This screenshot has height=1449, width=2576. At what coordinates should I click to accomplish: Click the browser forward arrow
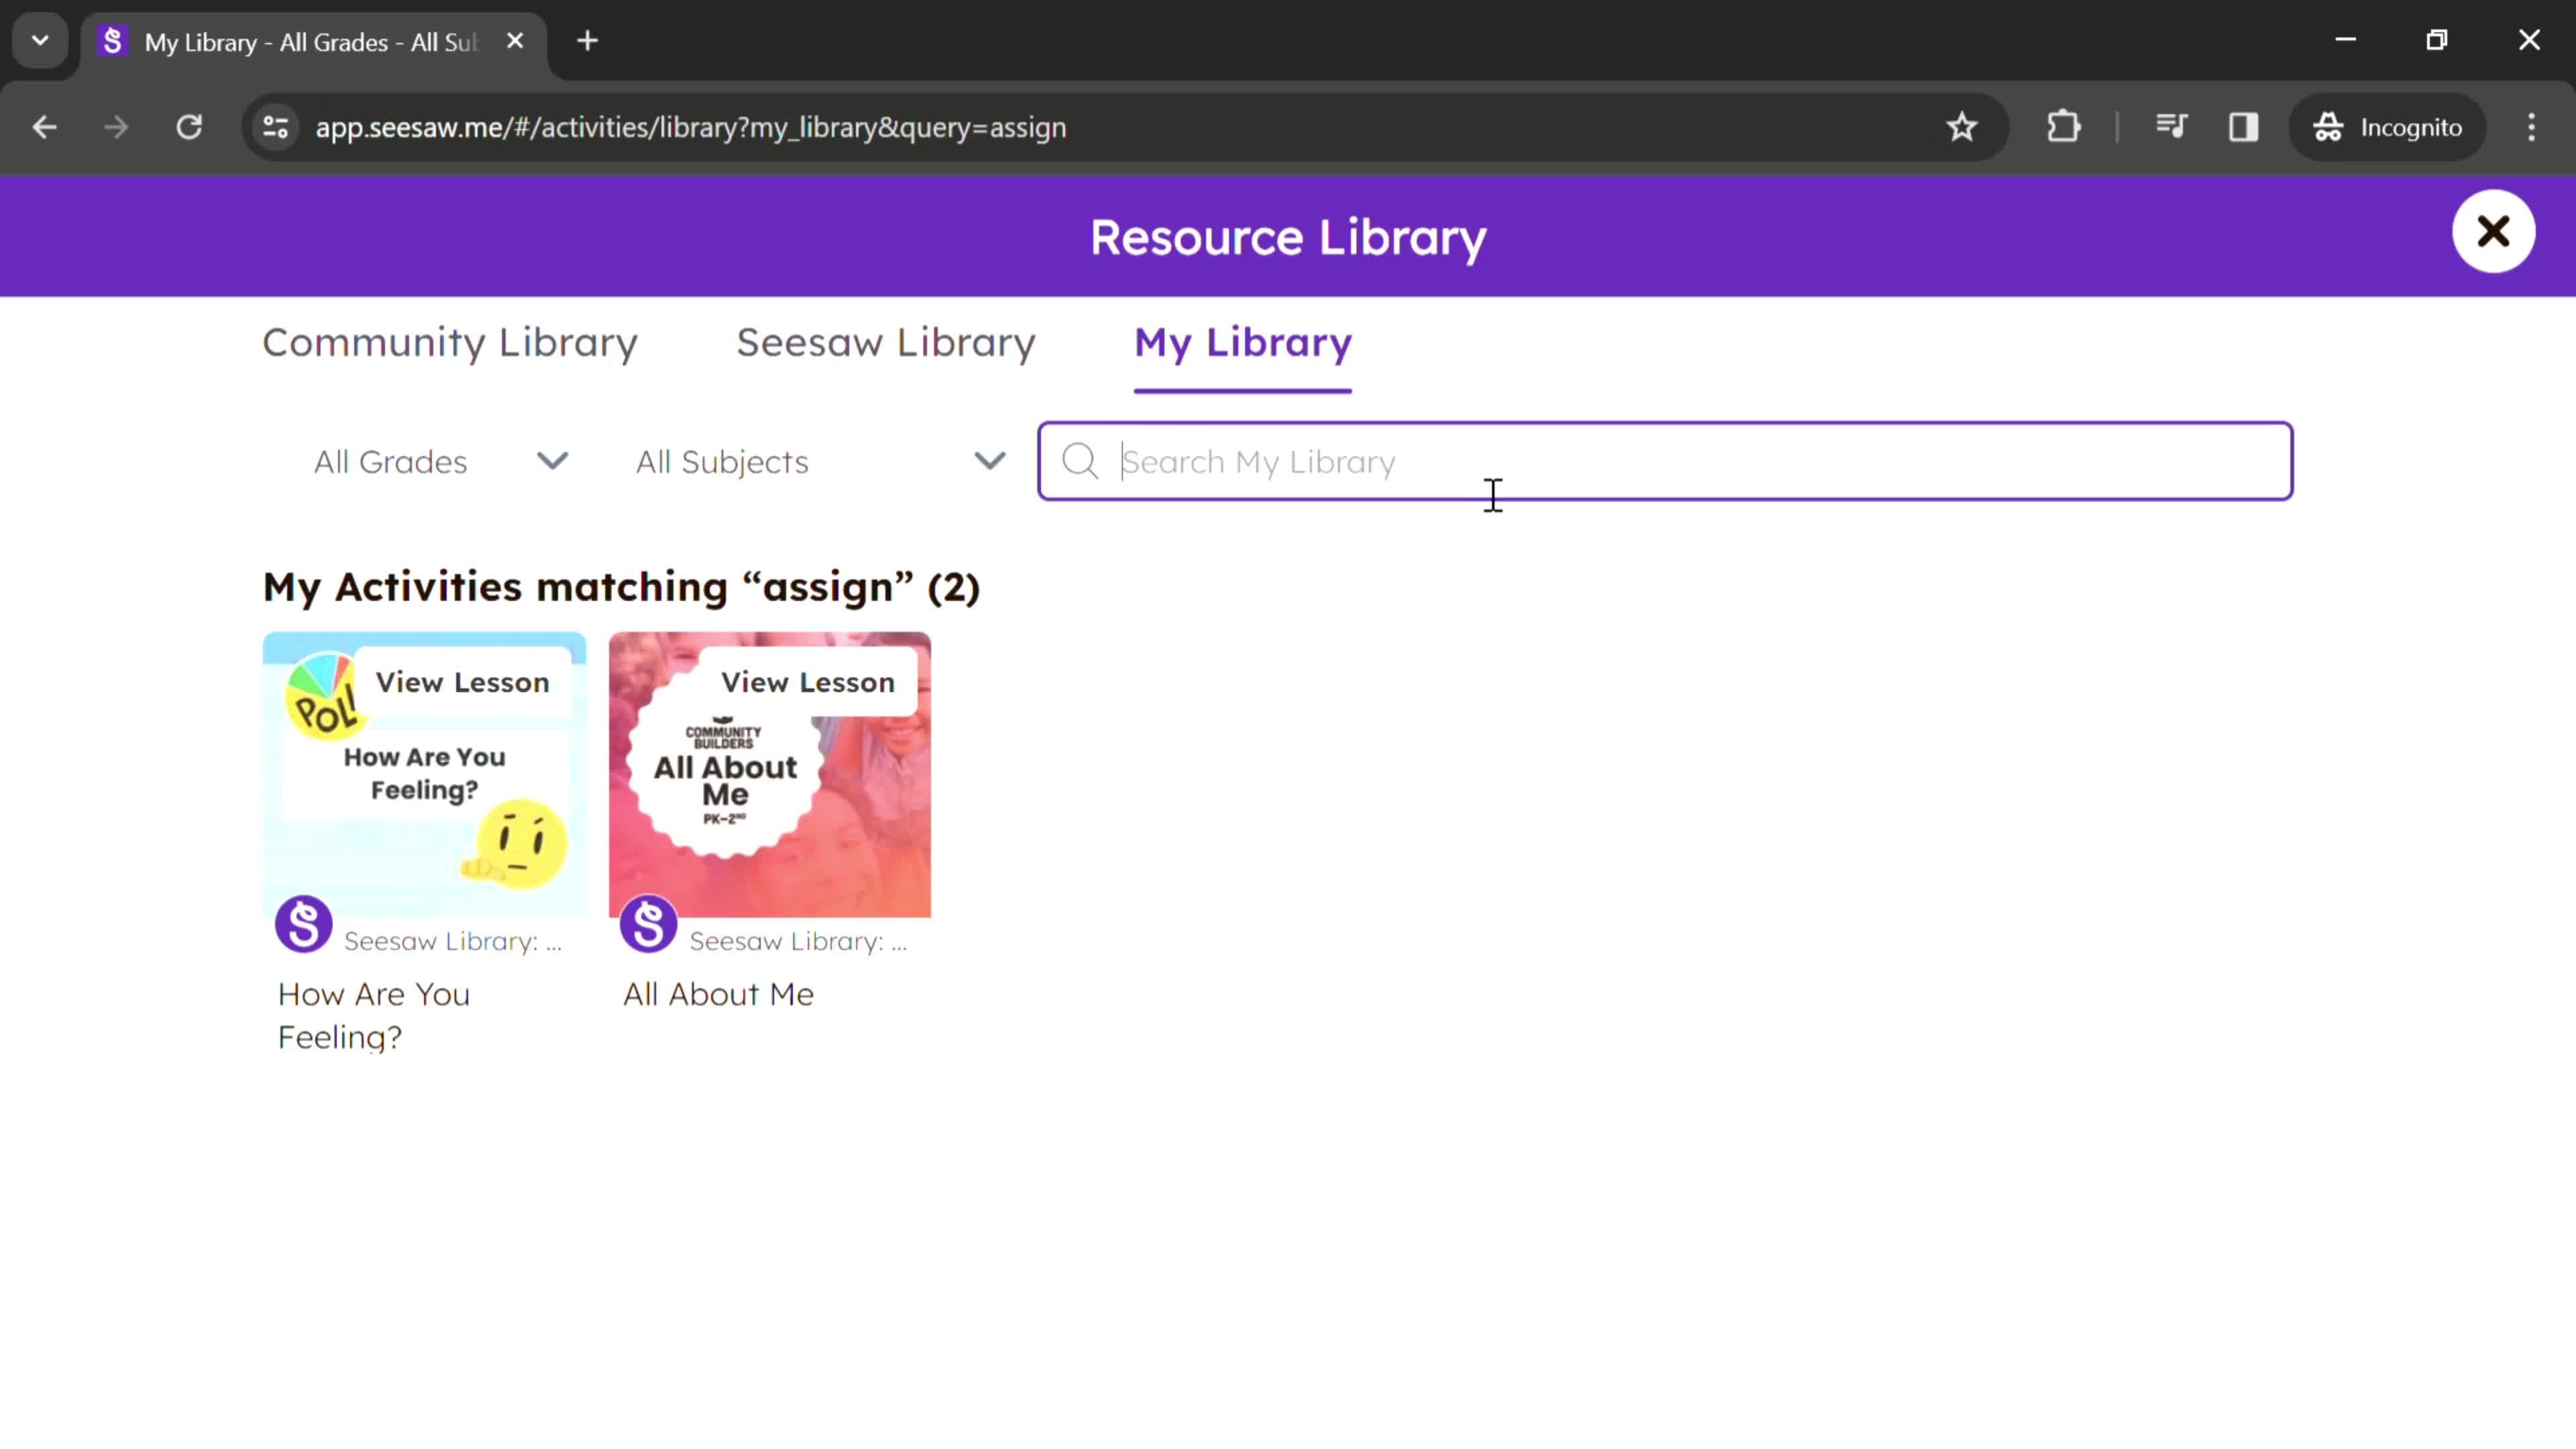117,127
